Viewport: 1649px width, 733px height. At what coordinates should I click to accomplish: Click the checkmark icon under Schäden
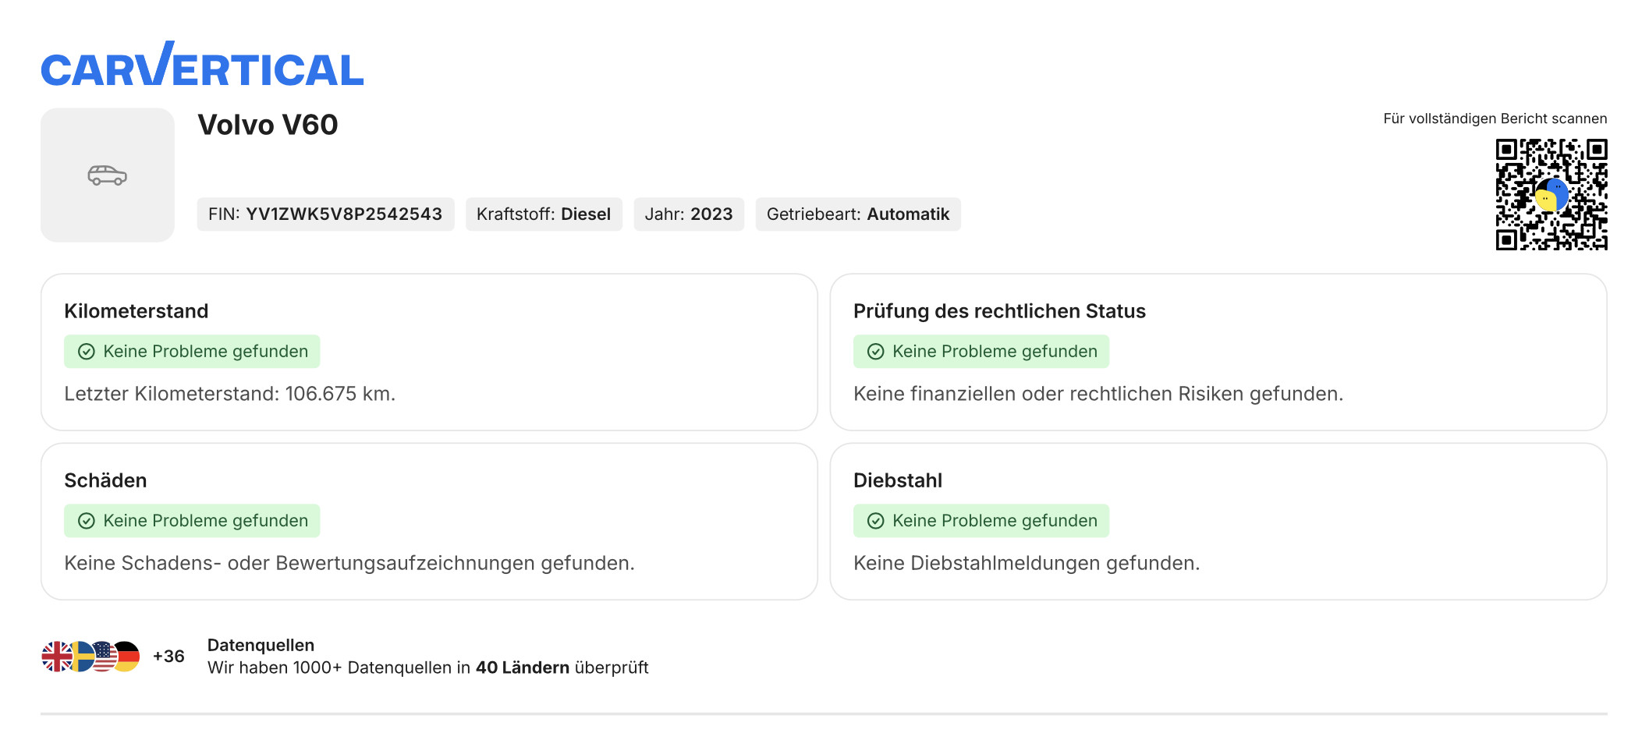[x=87, y=521]
